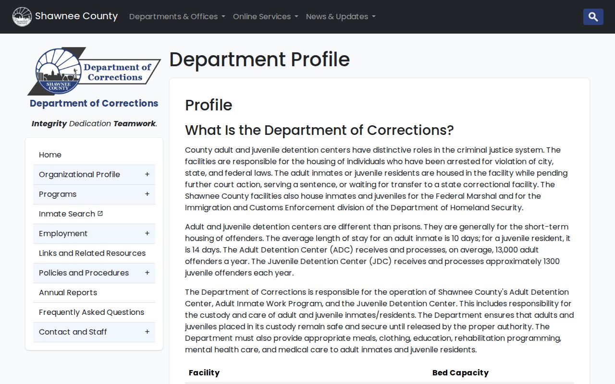Expand Programs plus sign

click(147, 194)
